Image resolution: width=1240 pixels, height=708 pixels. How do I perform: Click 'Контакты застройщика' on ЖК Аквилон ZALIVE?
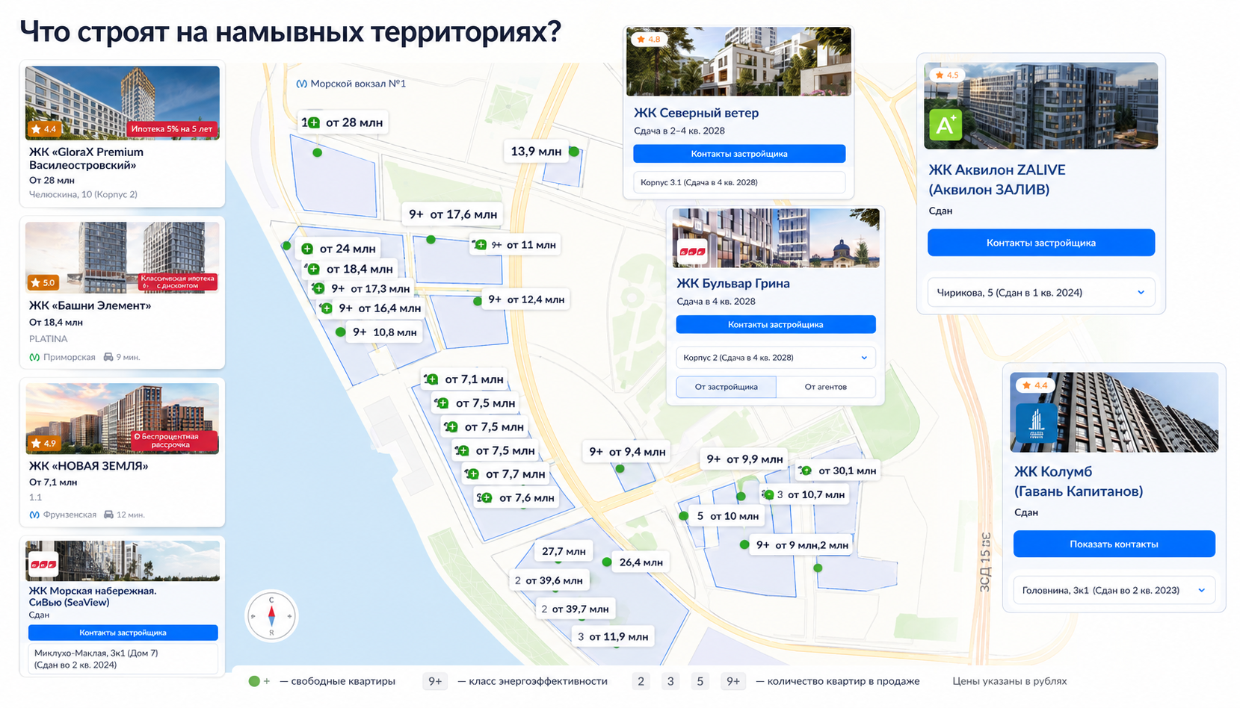1041,243
